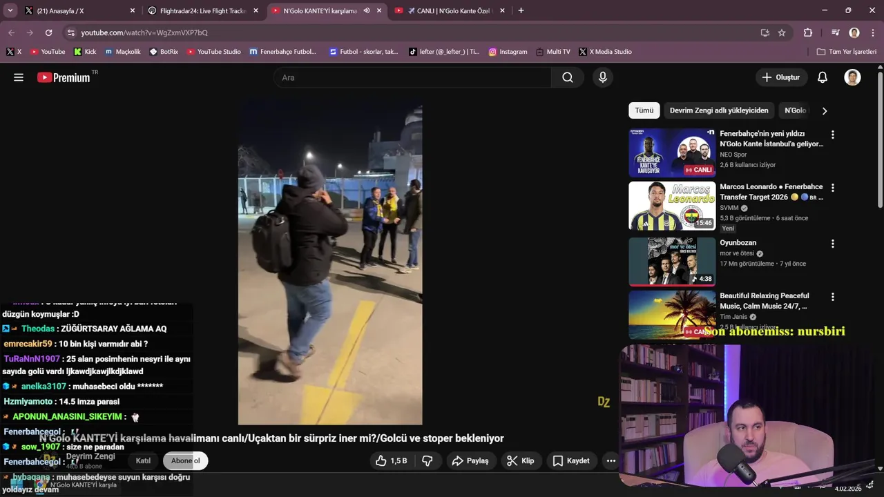The width and height of the screenshot is (884, 497).
Task: Bookmark this page with star icon
Action: (782, 32)
